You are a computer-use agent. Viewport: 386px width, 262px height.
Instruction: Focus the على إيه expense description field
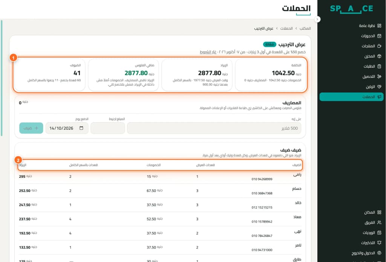(x=214, y=128)
